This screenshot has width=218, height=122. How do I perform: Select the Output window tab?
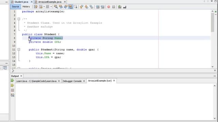coord(15,76)
